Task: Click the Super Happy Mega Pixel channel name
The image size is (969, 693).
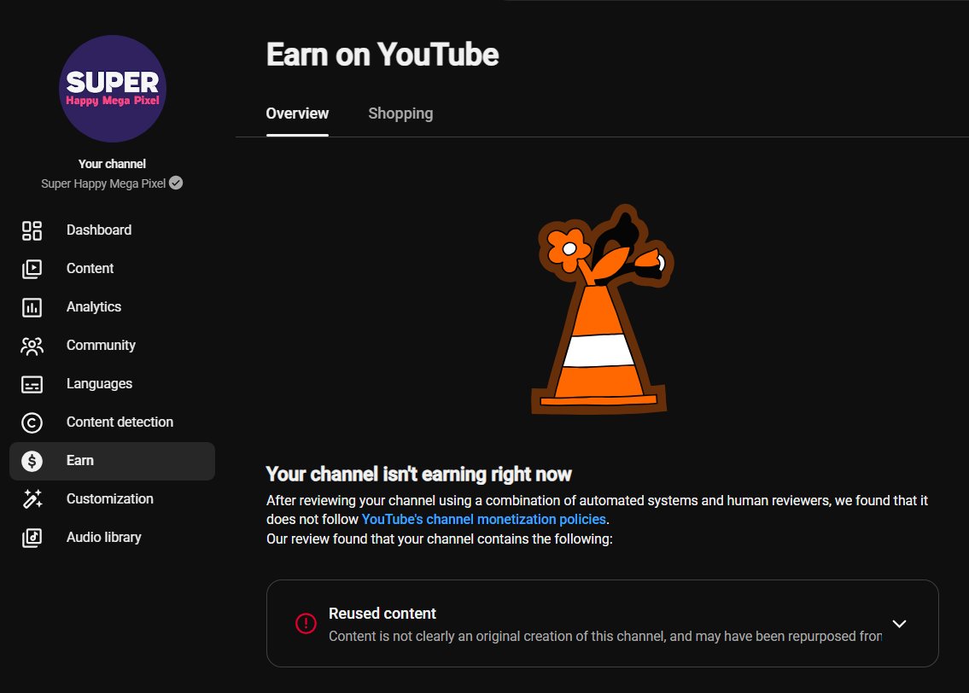Action: (x=103, y=183)
